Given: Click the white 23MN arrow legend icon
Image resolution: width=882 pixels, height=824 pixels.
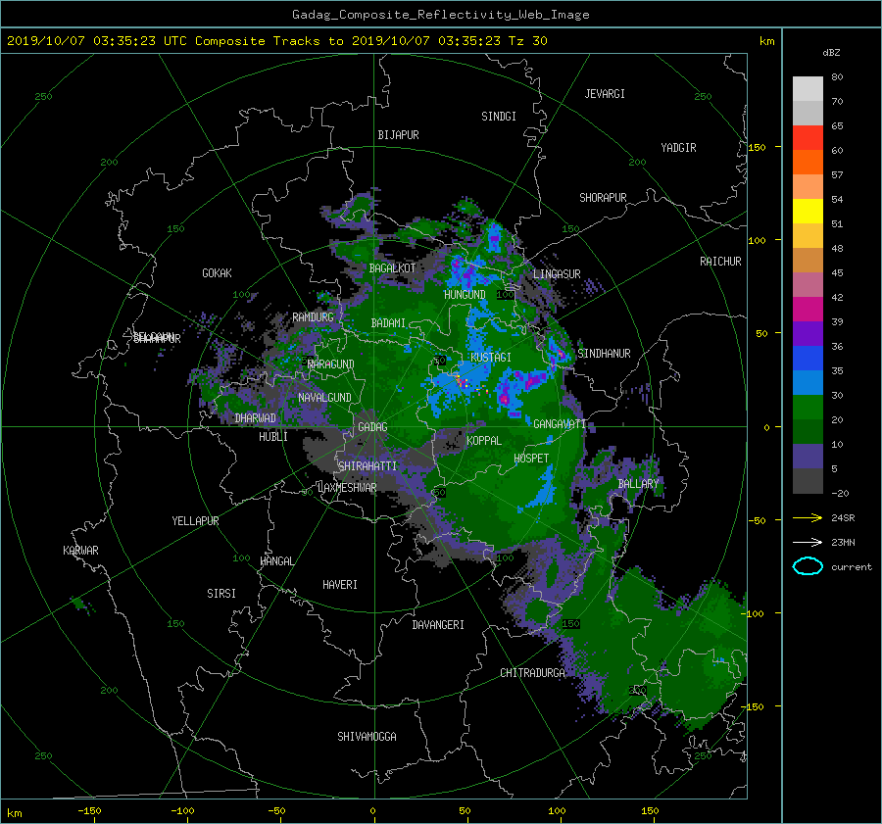Looking at the screenshot, I should (x=808, y=542).
